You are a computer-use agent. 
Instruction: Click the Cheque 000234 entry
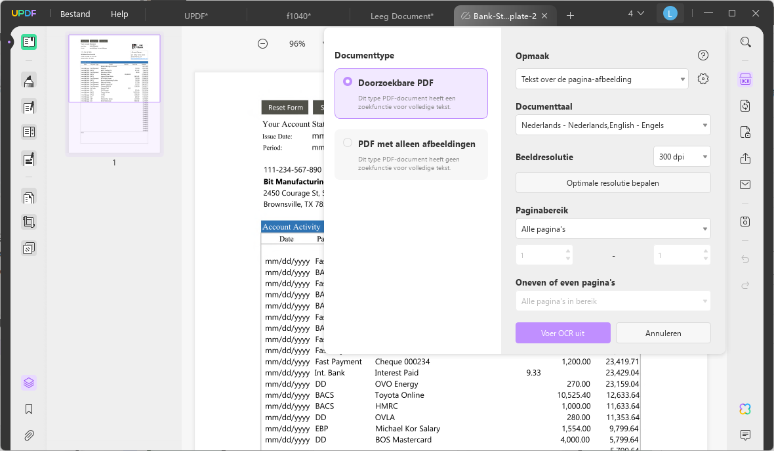point(402,362)
